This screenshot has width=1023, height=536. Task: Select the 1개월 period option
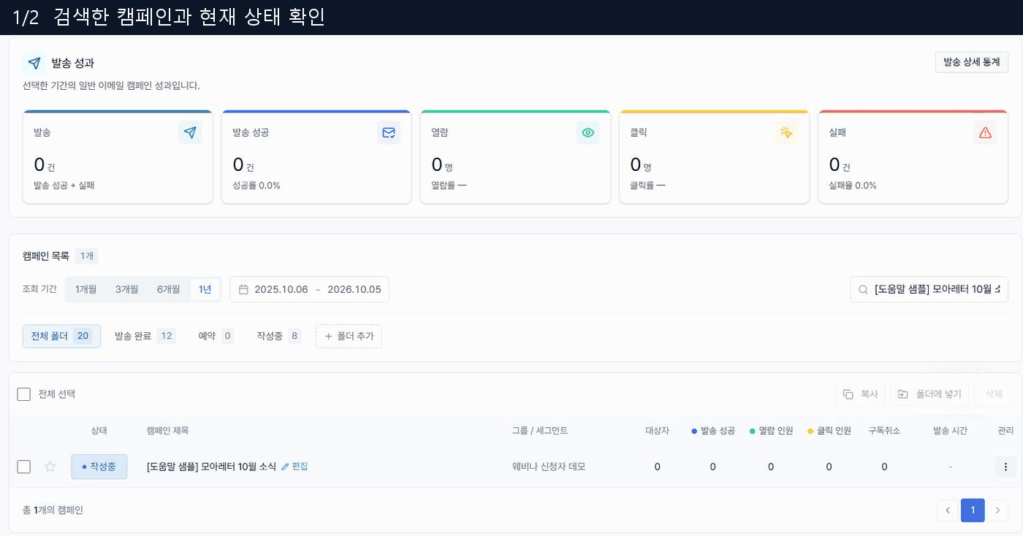85,289
